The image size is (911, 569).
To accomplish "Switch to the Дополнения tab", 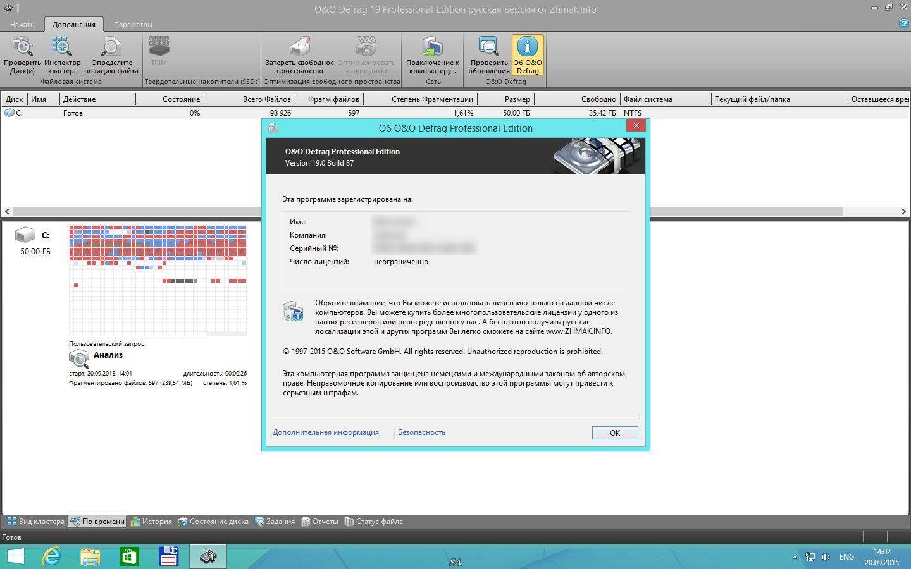I will 74,25.
